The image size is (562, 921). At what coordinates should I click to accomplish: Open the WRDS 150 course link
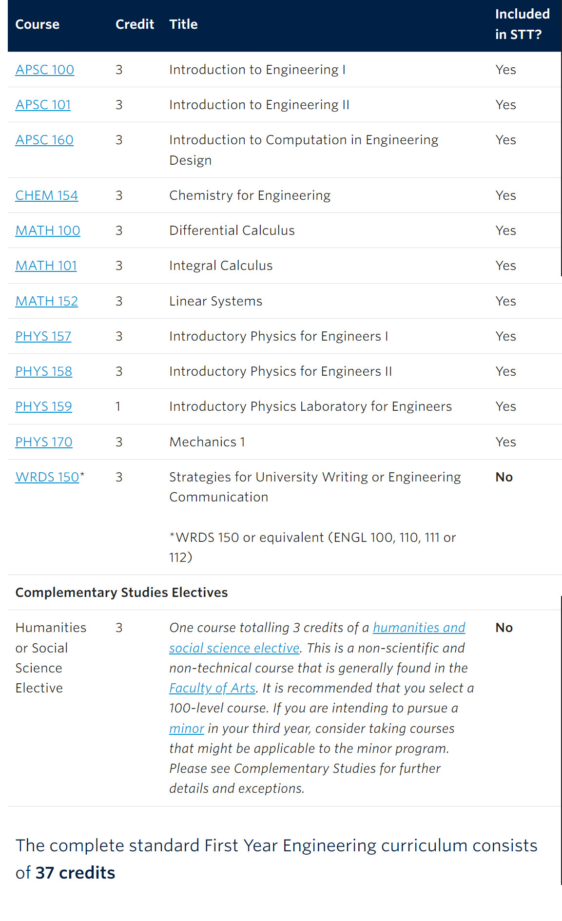pos(47,477)
